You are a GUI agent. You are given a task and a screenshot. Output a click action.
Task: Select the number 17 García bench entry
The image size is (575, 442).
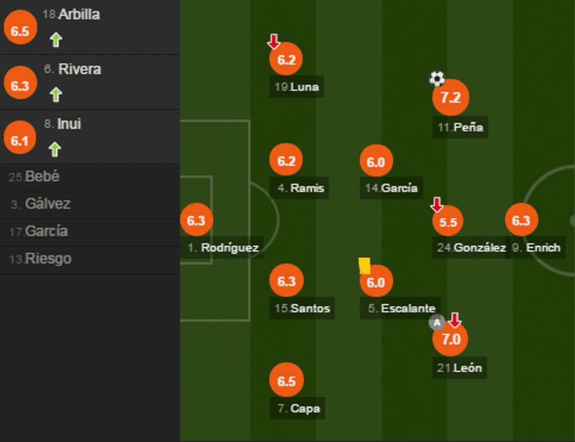(x=46, y=231)
